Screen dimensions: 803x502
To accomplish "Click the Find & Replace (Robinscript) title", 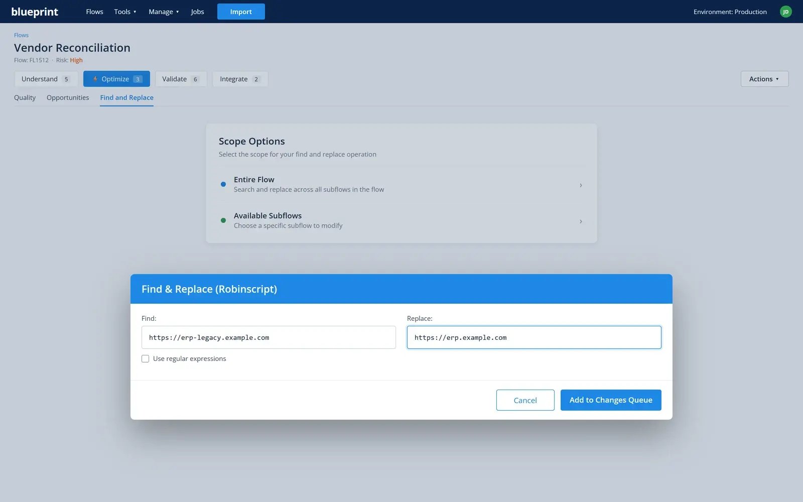I will [x=209, y=289].
